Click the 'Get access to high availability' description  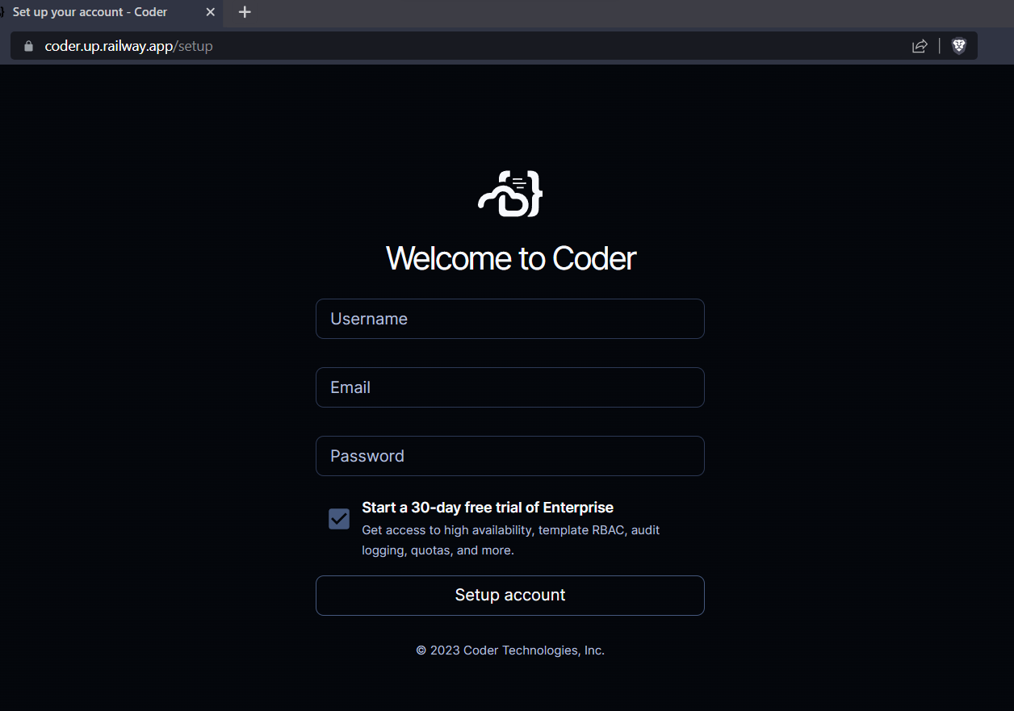click(511, 541)
